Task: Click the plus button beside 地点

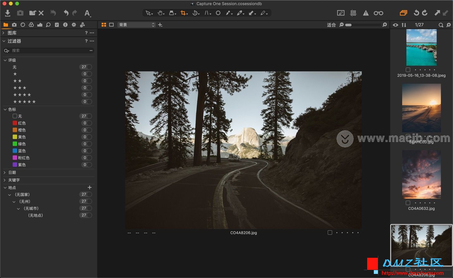Action: (90, 187)
